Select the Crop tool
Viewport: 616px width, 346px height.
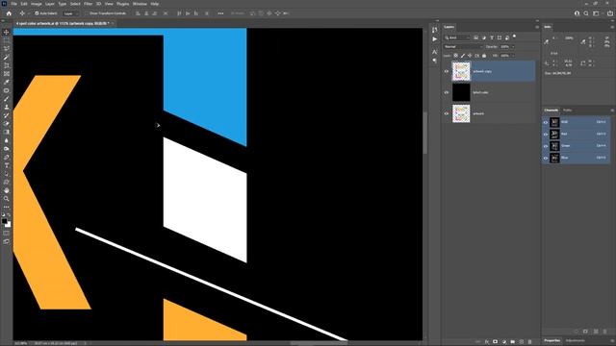click(x=7, y=65)
